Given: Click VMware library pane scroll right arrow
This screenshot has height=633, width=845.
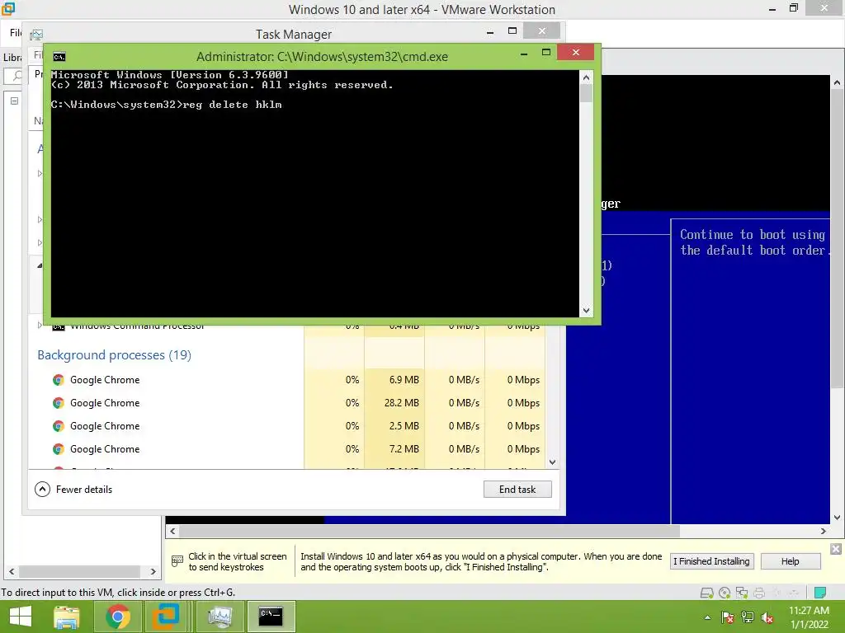Looking at the screenshot, I should pyautogui.click(x=153, y=572).
